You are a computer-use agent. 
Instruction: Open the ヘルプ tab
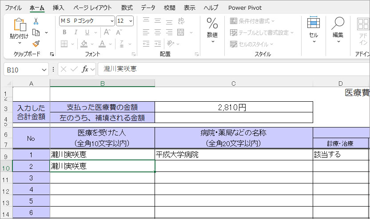pyautogui.click(x=211, y=8)
